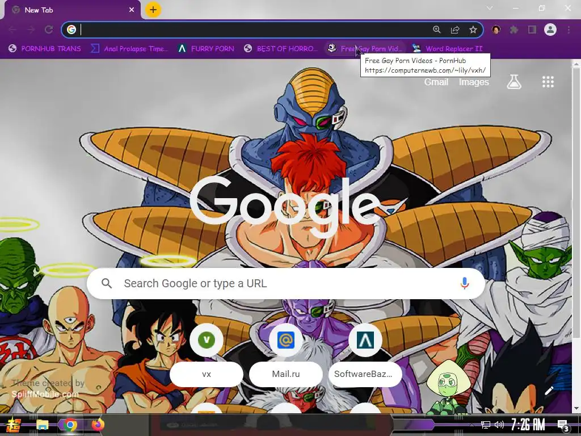Close the New Tab tab
The height and width of the screenshot is (436, 581).
132,10
